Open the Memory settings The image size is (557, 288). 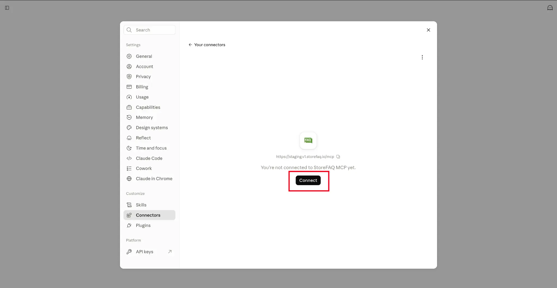149,117
